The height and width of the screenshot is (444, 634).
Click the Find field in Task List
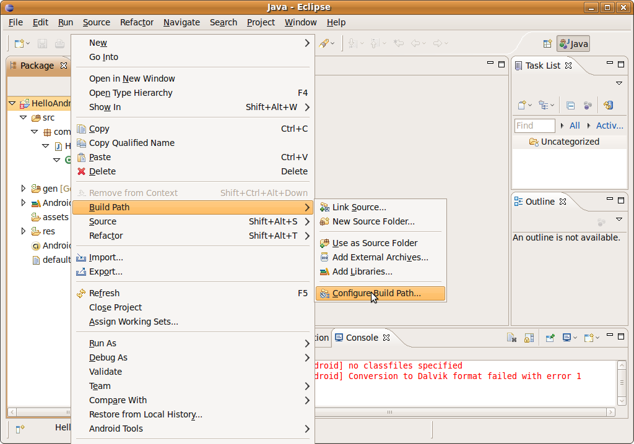pyautogui.click(x=534, y=126)
